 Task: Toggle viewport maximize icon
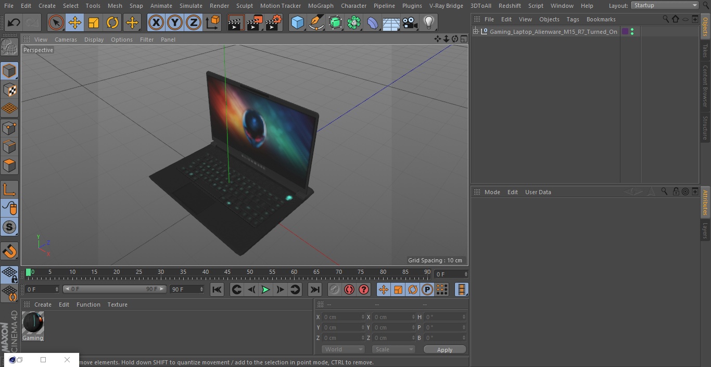pos(463,39)
